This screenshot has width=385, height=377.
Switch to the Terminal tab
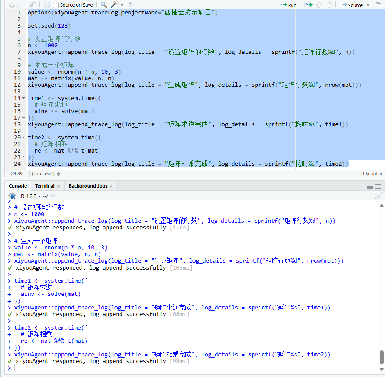click(x=44, y=186)
